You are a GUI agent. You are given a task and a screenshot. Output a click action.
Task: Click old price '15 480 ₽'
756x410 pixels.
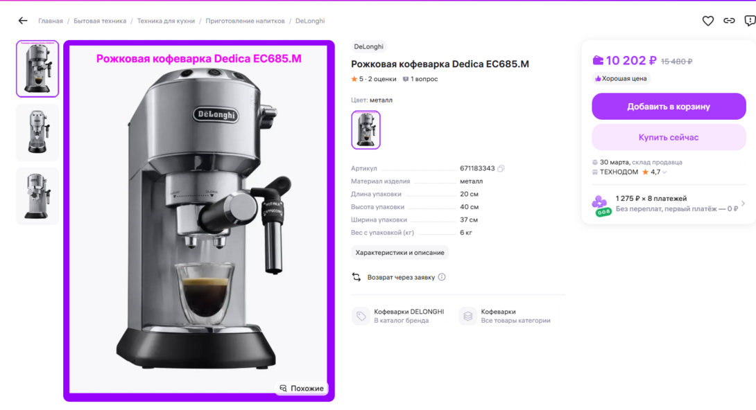pos(676,62)
